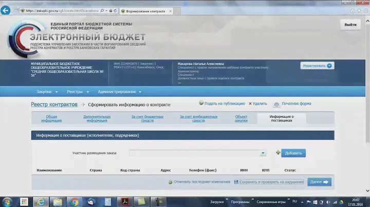
Task: Click the Далее next button
Action: [319, 182]
